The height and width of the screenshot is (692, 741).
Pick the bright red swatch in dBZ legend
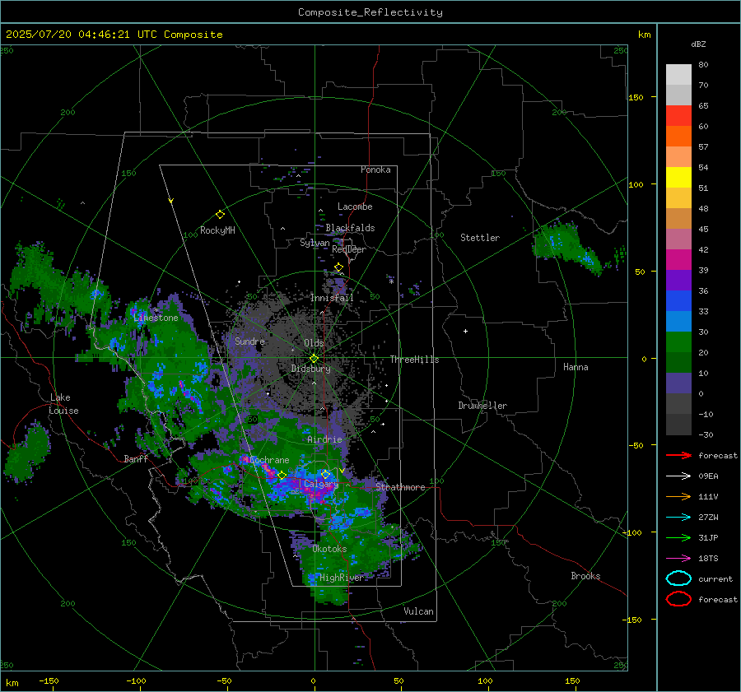[678, 115]
